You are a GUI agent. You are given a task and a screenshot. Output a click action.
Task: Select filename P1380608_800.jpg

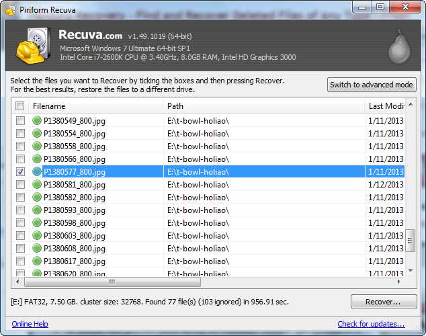[75, 249]
